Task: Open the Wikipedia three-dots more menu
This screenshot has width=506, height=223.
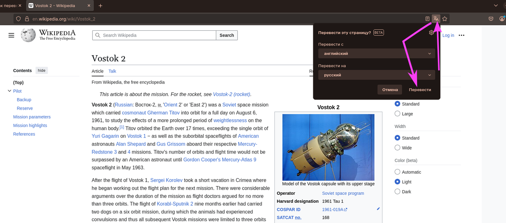Action: [x=461, y=35]
